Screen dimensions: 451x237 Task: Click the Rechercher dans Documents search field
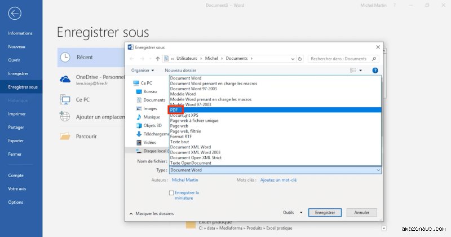(x=343, y=59)
